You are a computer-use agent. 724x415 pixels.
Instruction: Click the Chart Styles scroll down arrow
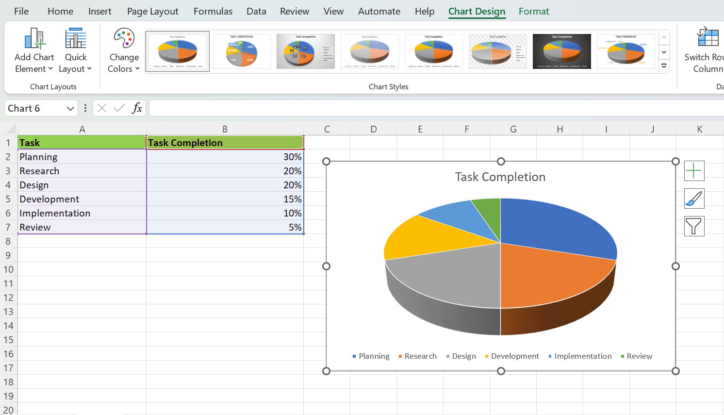664,52
